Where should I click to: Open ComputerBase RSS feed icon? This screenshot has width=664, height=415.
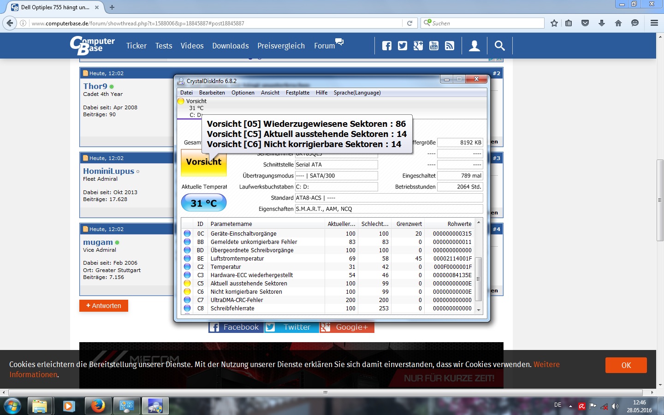coord(450,46)
